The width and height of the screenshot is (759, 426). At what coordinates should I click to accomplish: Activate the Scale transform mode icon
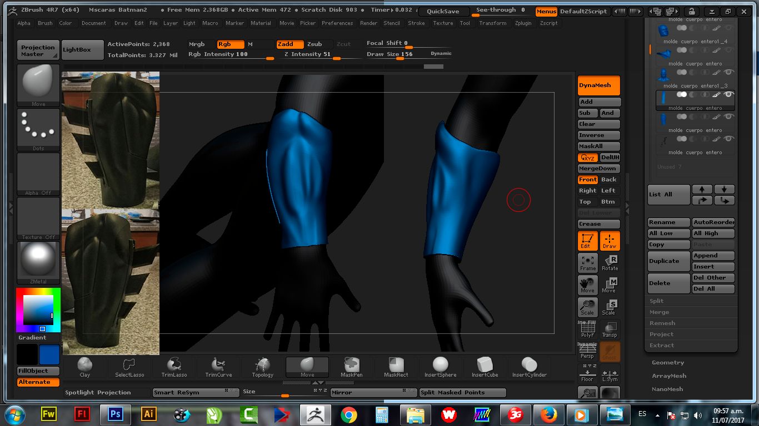[x=610, y=307]
